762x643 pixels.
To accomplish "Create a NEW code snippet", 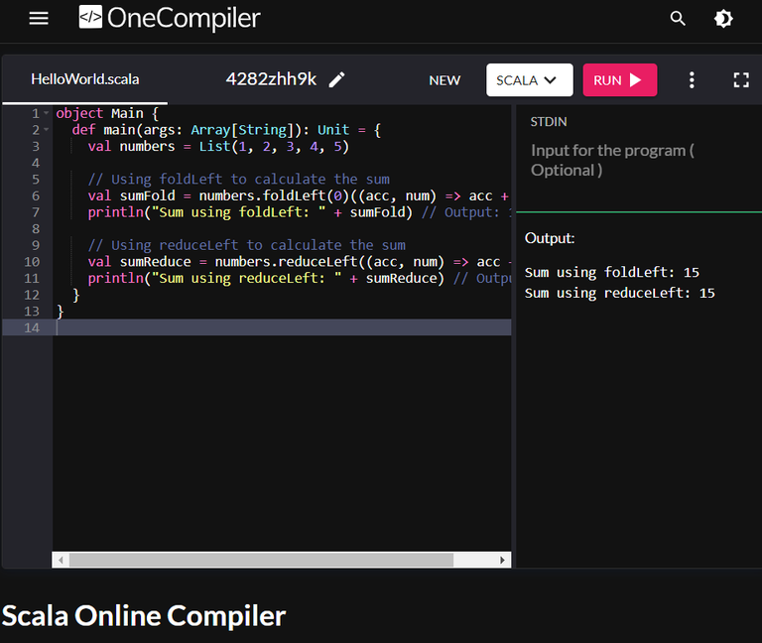I will [x=444, y=80].
